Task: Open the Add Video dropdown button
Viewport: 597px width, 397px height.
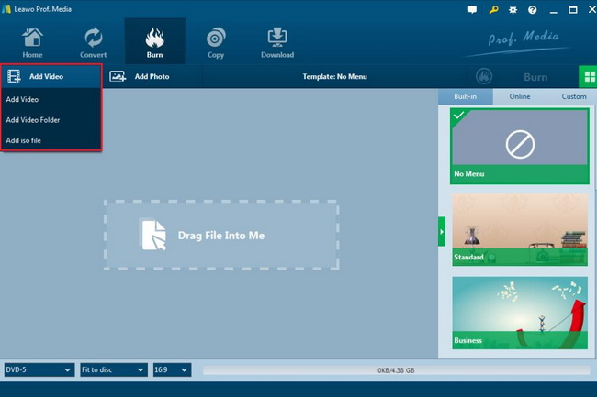Action: pos(51,76)
